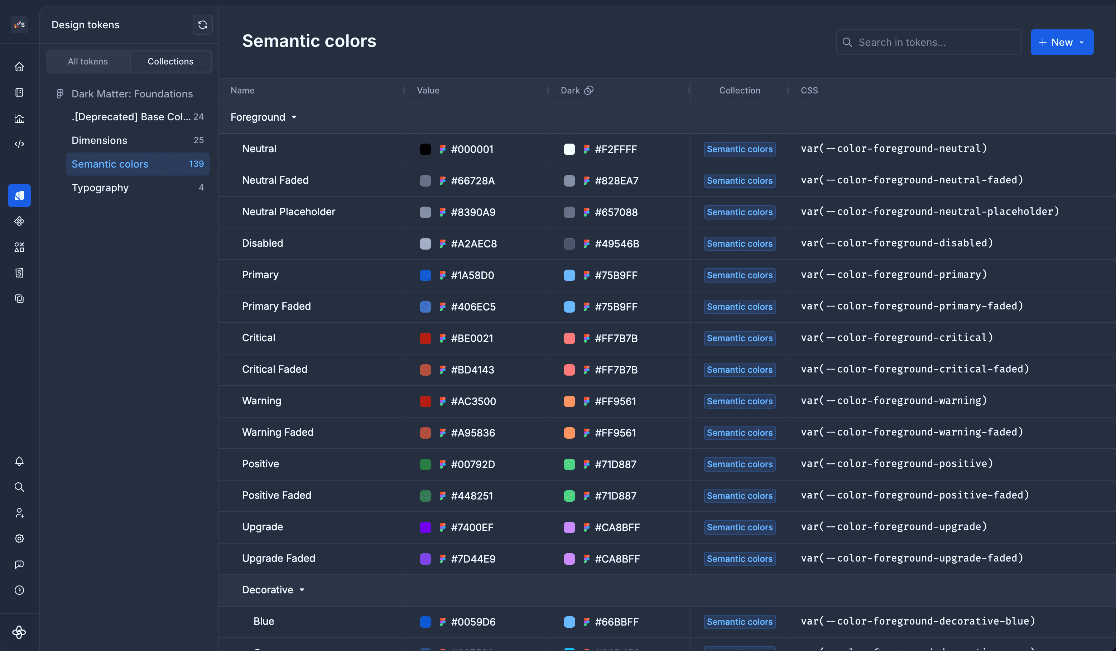1116x651 pixels.
Task: Click the active design tokens icon
Action: pos(19,195)
